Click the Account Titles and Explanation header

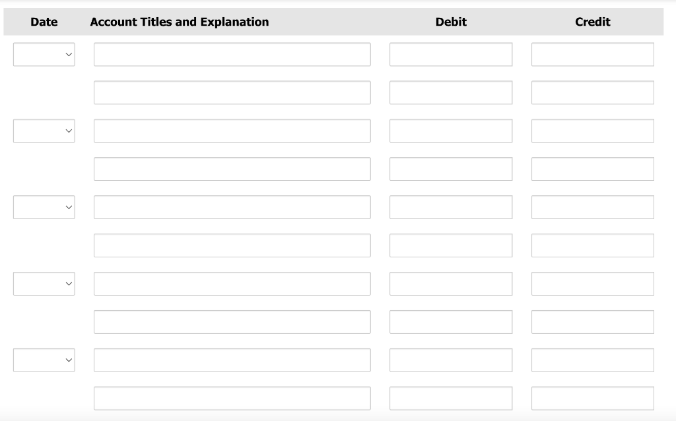pos(180,21)
